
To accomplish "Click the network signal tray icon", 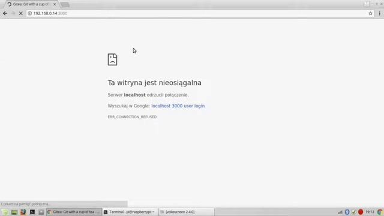I will [340, 212].
